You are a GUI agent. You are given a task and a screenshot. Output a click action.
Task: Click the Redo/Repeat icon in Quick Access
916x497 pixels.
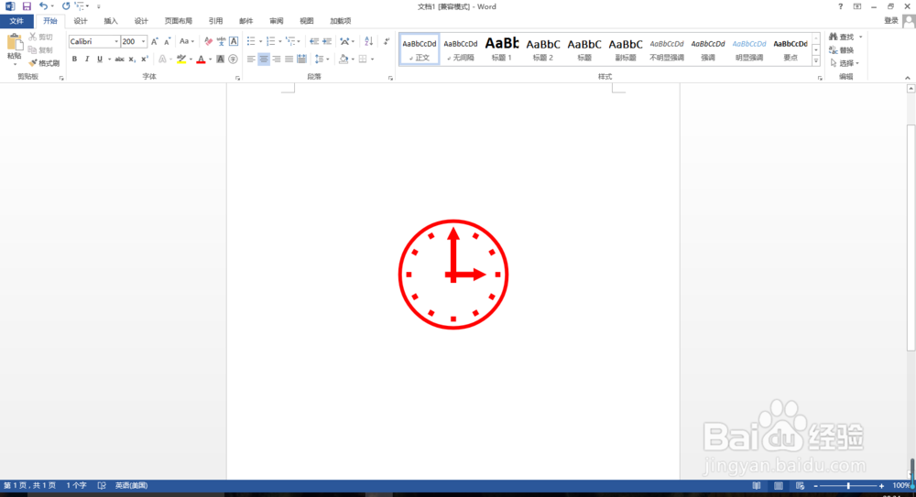66,6
